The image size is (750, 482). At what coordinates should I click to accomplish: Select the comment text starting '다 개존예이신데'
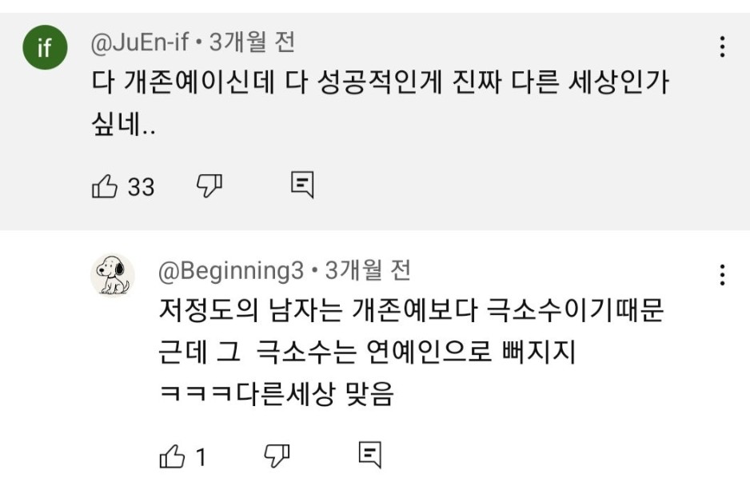379,84
